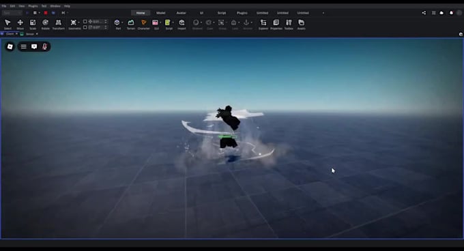The width and height of the screenshot is (464, 251).
Task: Open the user avatar at top right
Action: pos(459,13)
